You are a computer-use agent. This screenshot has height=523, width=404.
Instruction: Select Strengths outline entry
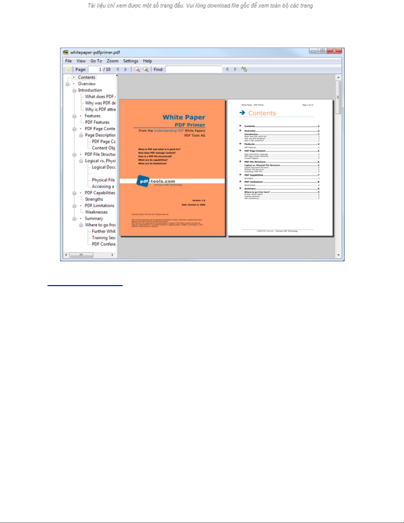[94, 199]
